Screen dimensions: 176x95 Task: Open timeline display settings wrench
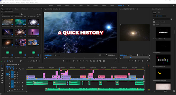pos(20,69)
